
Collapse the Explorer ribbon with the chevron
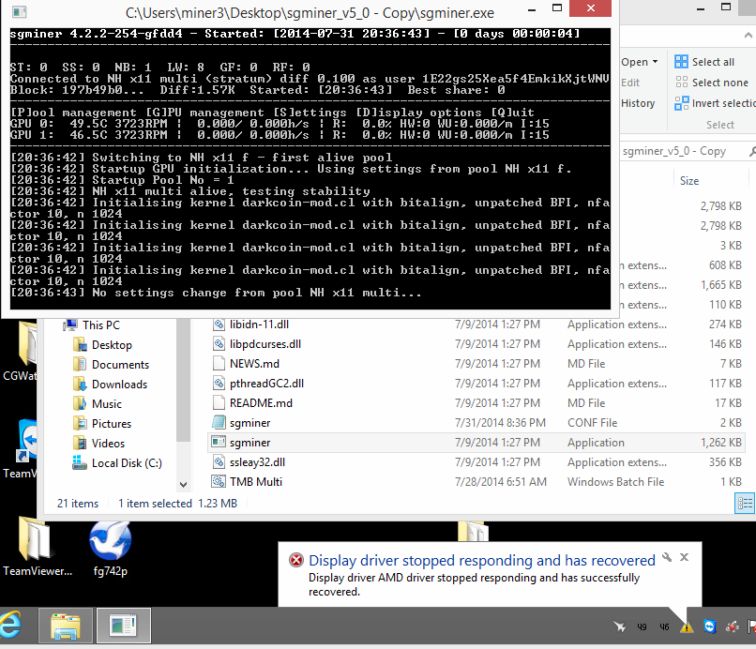748,36
